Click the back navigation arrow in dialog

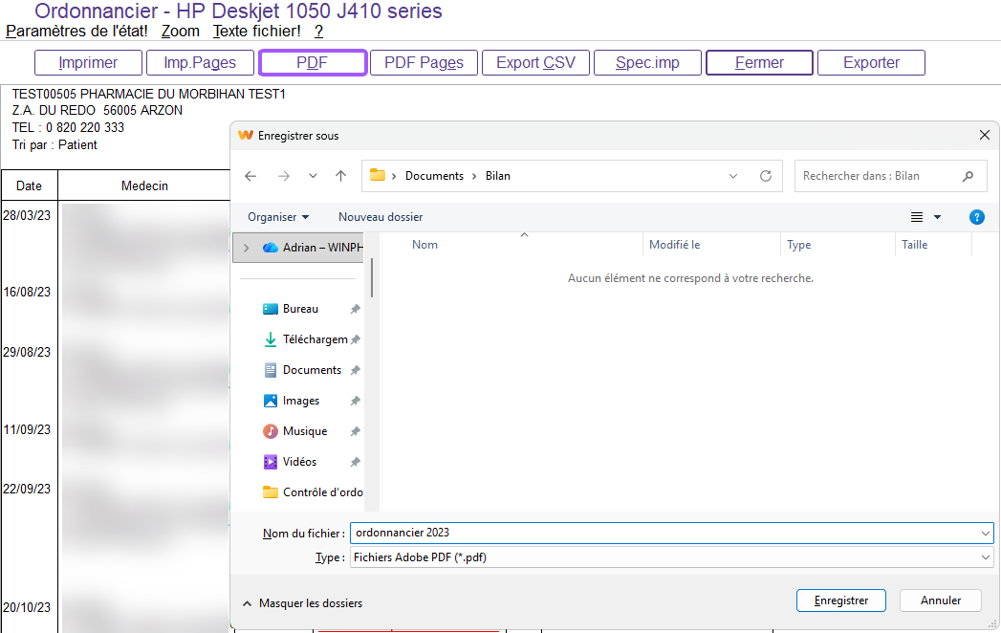click(250, 176)
